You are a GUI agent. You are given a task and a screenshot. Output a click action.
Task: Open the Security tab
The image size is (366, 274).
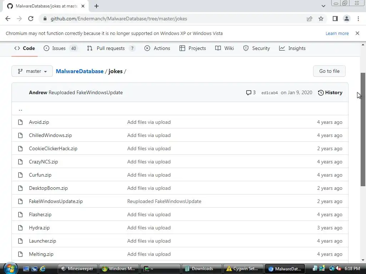click(x=257, y=48)
